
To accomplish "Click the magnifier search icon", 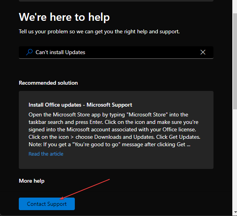I will click(29, 52).
